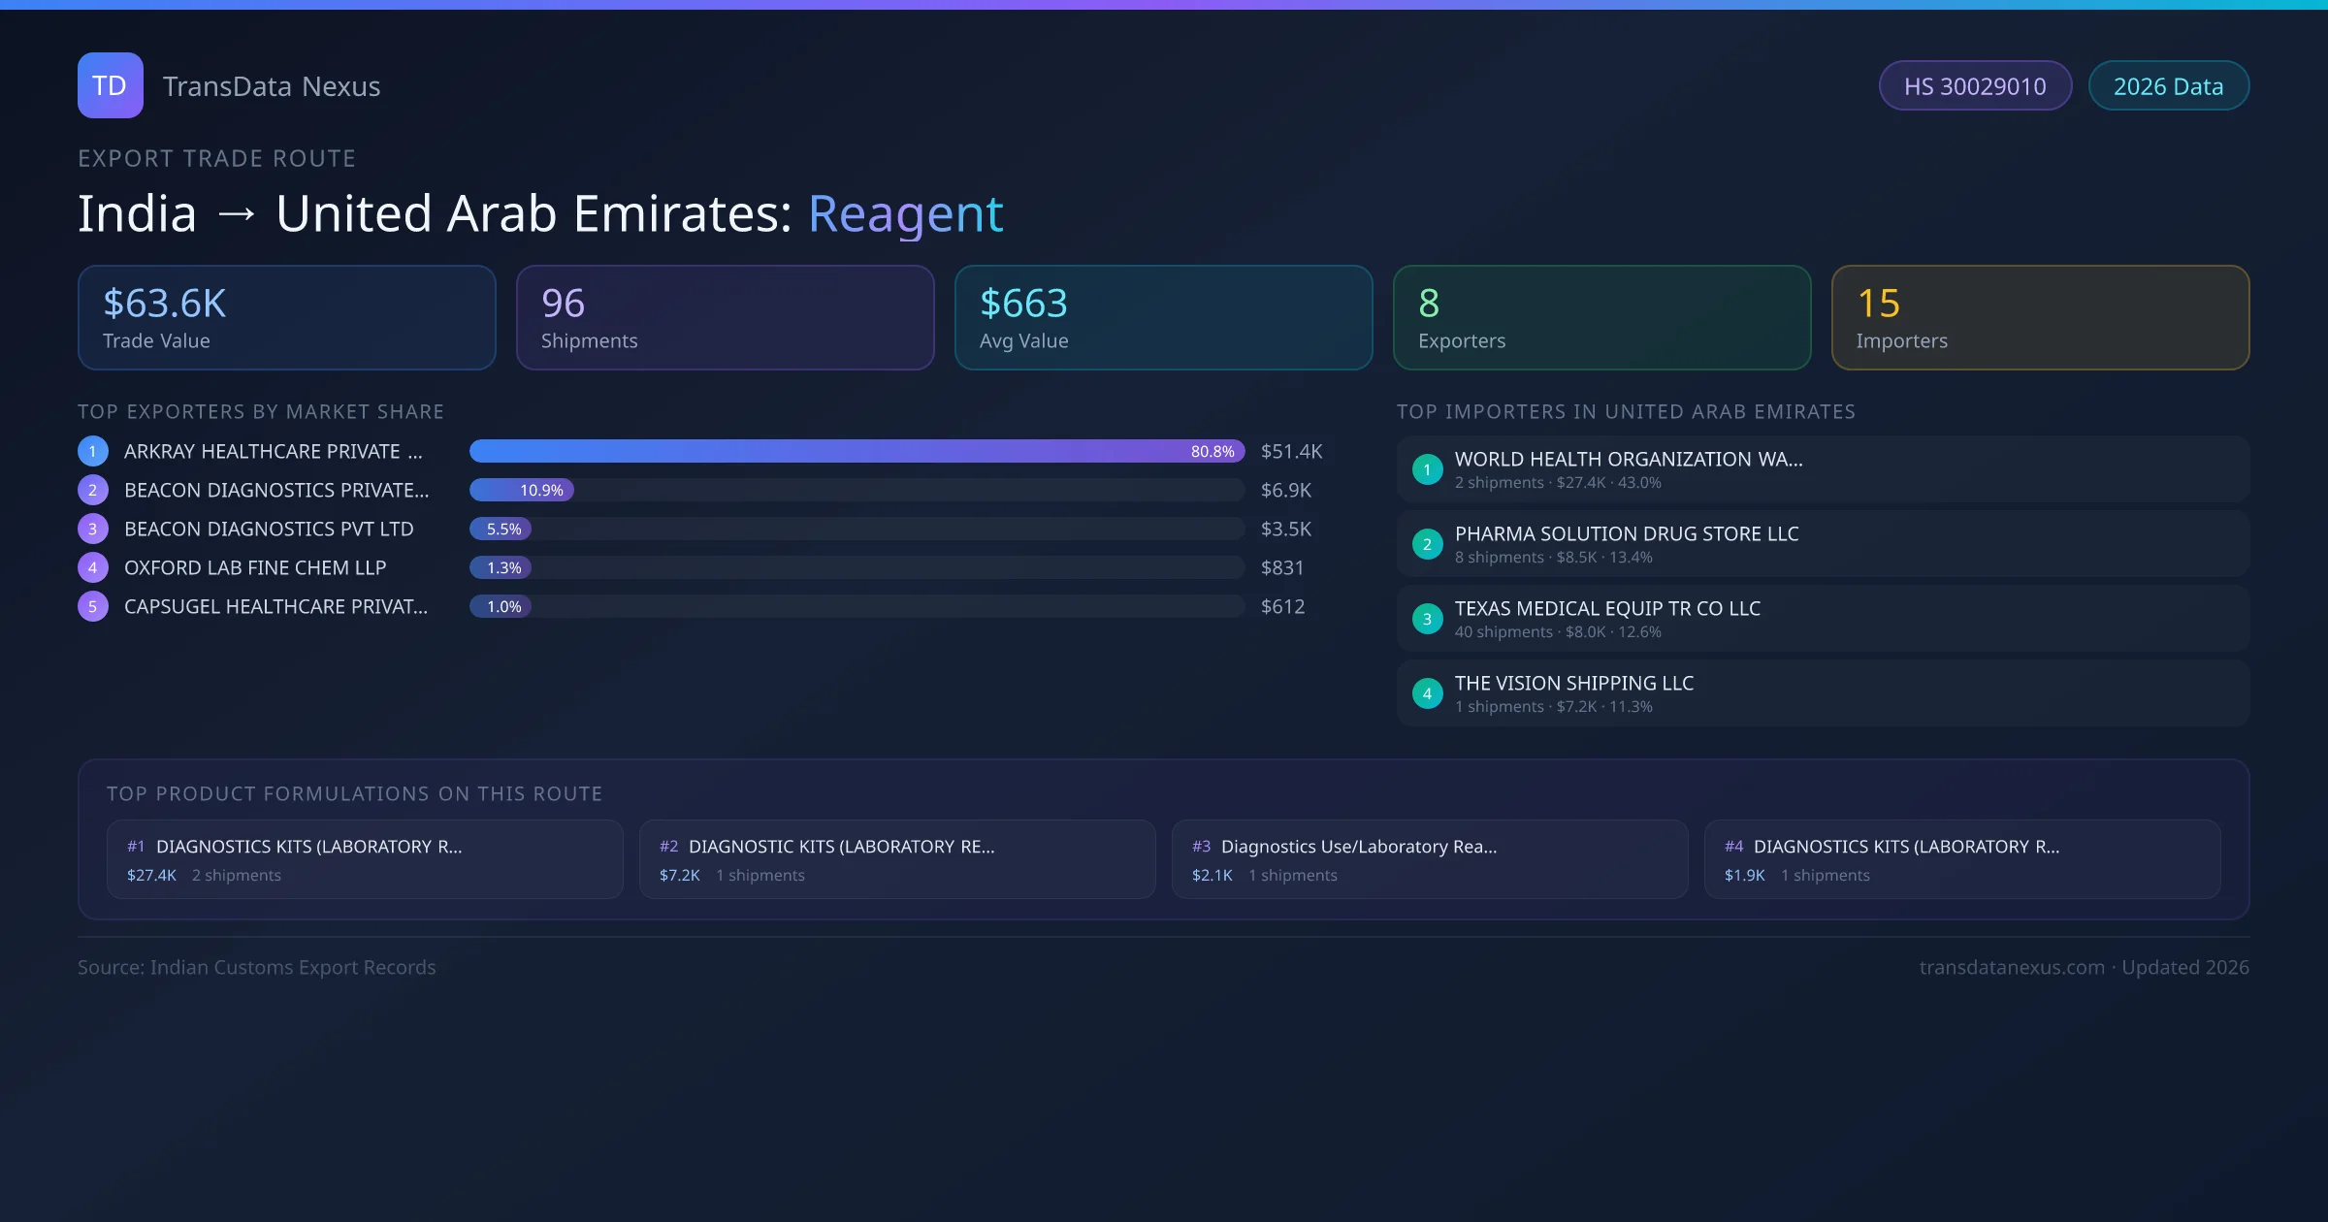Click the ARKRAY 80.8% market share bar
Screen dimensions: 2328x1222
tap(856, 451)
